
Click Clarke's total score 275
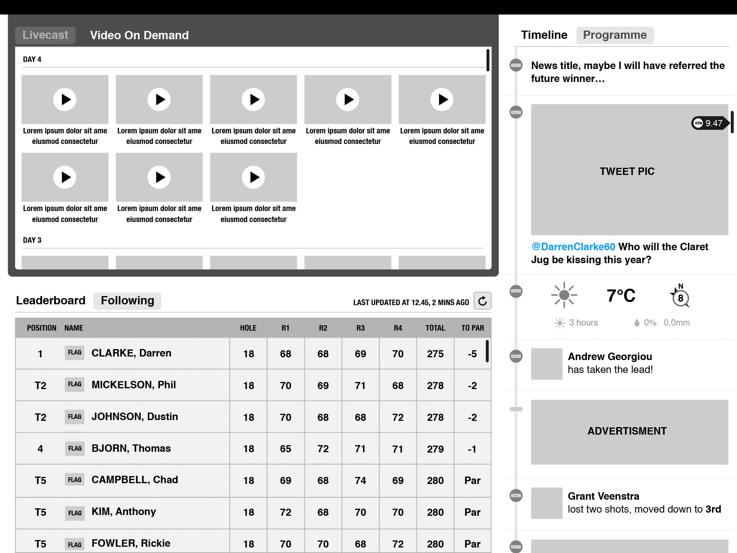click(435, 354)
